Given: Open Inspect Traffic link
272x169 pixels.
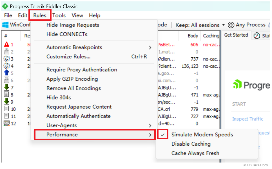Looking at the screenshot, I should coord(248,119).
